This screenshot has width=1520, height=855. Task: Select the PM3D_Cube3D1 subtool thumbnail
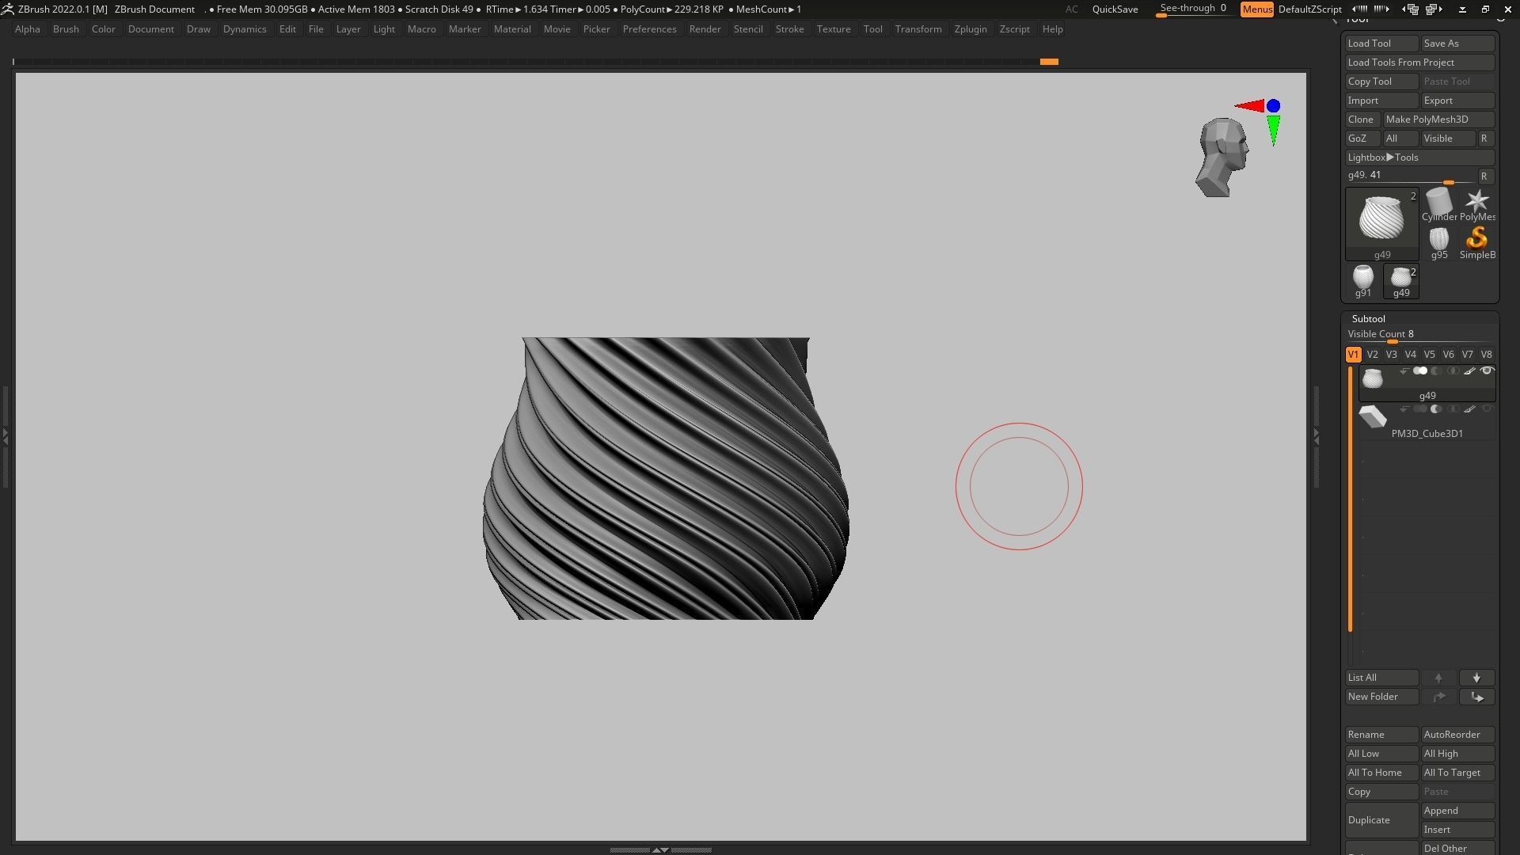pos(1372,417)
